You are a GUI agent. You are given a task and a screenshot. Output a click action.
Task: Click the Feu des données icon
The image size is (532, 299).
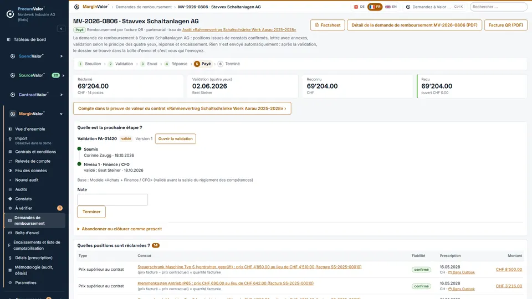tap(10, 171)
